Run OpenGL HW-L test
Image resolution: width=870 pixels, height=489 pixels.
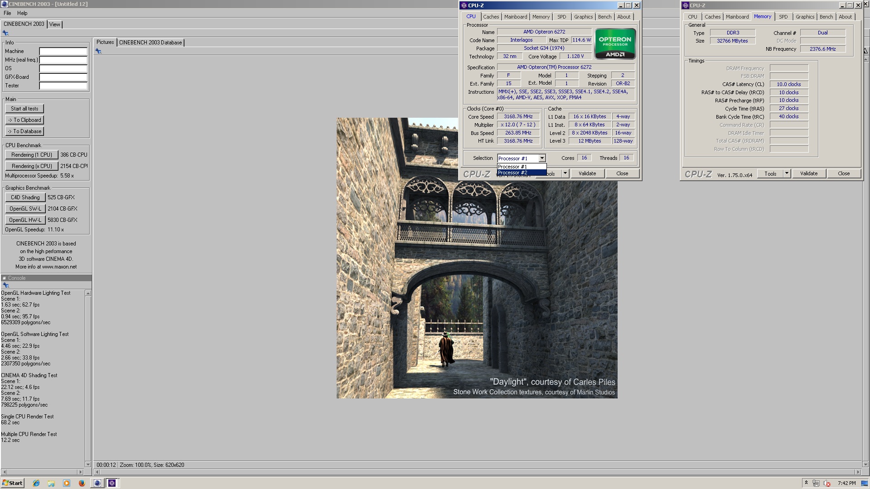(25, 220)
